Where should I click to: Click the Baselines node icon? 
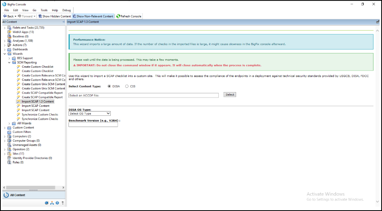tap(9, 36)
